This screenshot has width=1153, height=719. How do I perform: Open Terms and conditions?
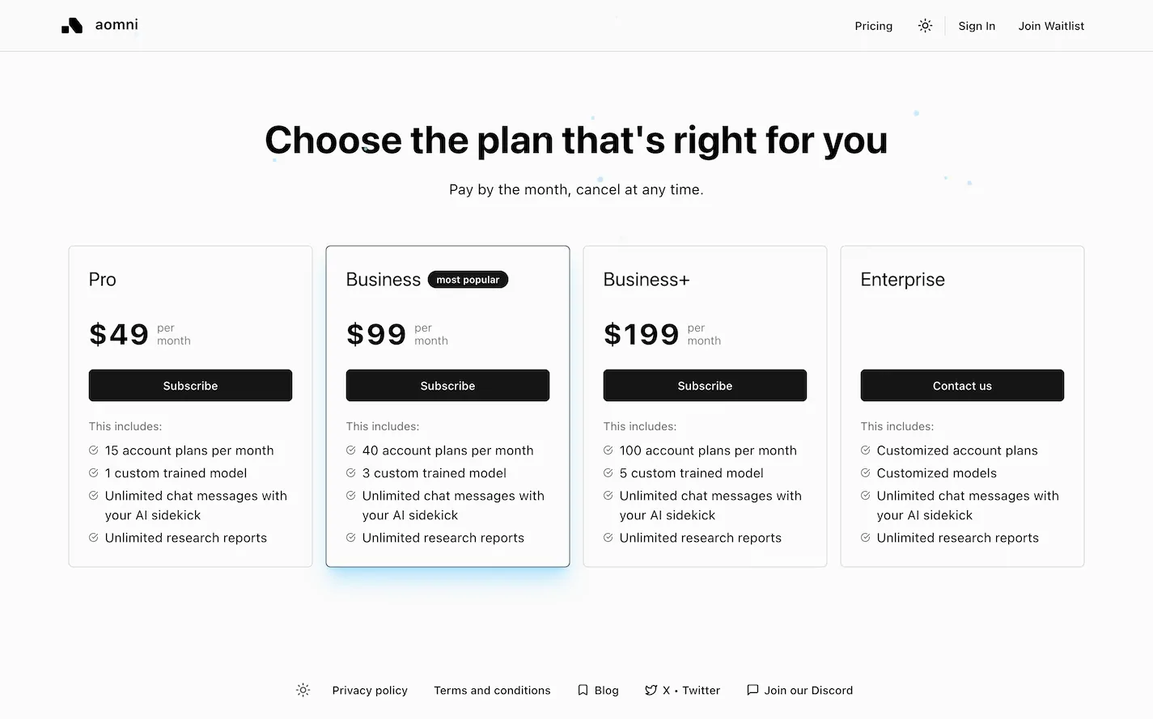coord(492,690)
